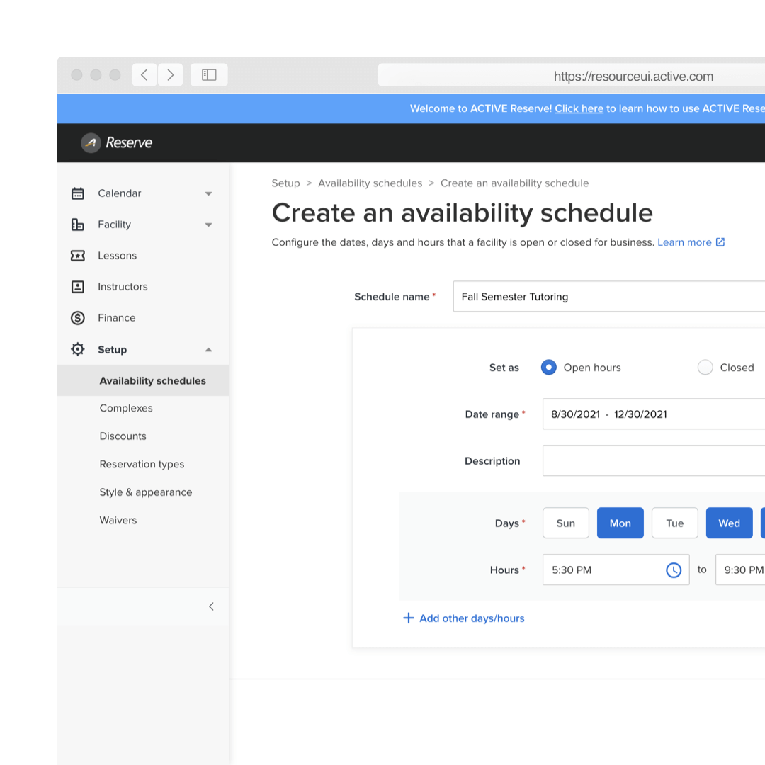Deselect the Mon day toggle
Viewport: 765px width, 765px height.
pos(620,523)
